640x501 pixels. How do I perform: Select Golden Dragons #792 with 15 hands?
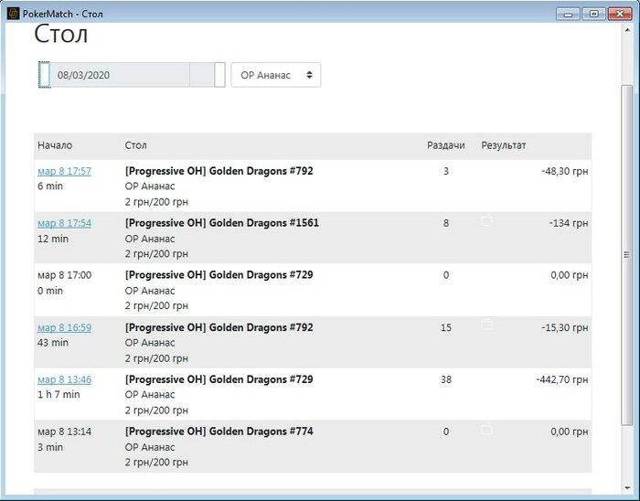[x=219, y=327]
